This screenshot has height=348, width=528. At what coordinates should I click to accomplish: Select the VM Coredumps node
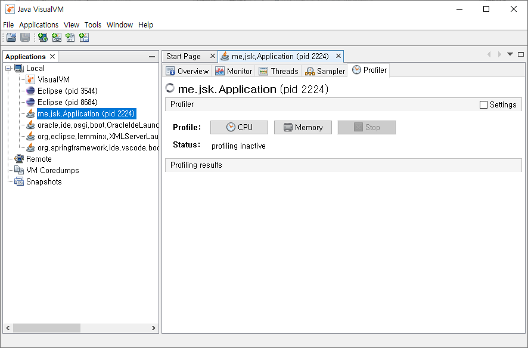(x=52, y=170)
